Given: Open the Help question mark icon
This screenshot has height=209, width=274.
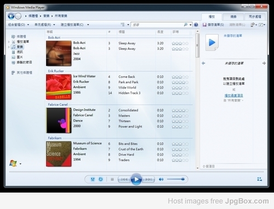Looking at the screenshot, I should [196, 25].
